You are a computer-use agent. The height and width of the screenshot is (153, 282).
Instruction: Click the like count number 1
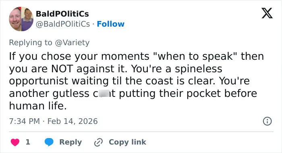click(x=28, y=142)
